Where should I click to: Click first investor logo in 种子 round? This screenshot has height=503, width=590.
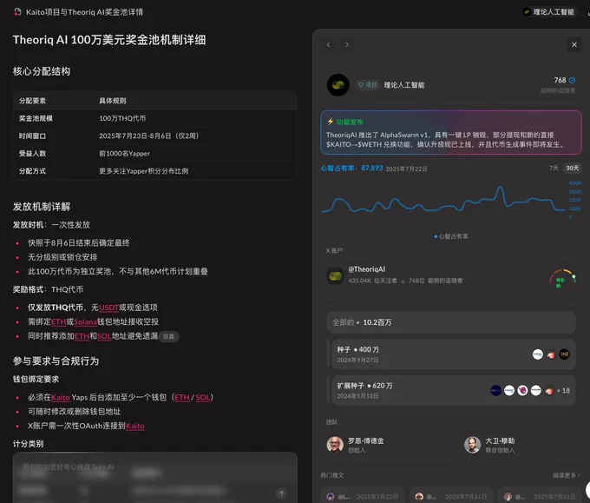click(x=538, y=354)
